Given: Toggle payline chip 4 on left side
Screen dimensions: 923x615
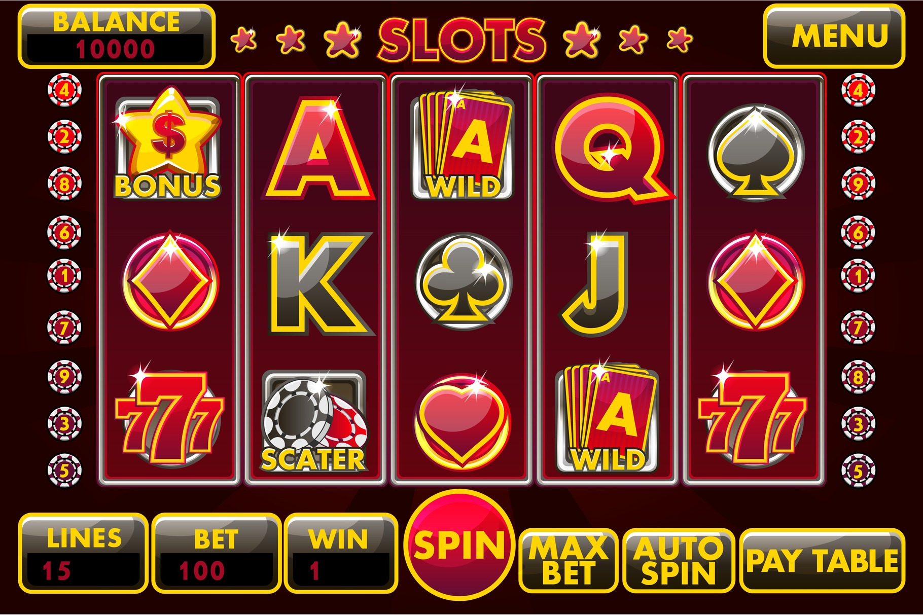Looking at the screenshot, I should click(64, 90).
